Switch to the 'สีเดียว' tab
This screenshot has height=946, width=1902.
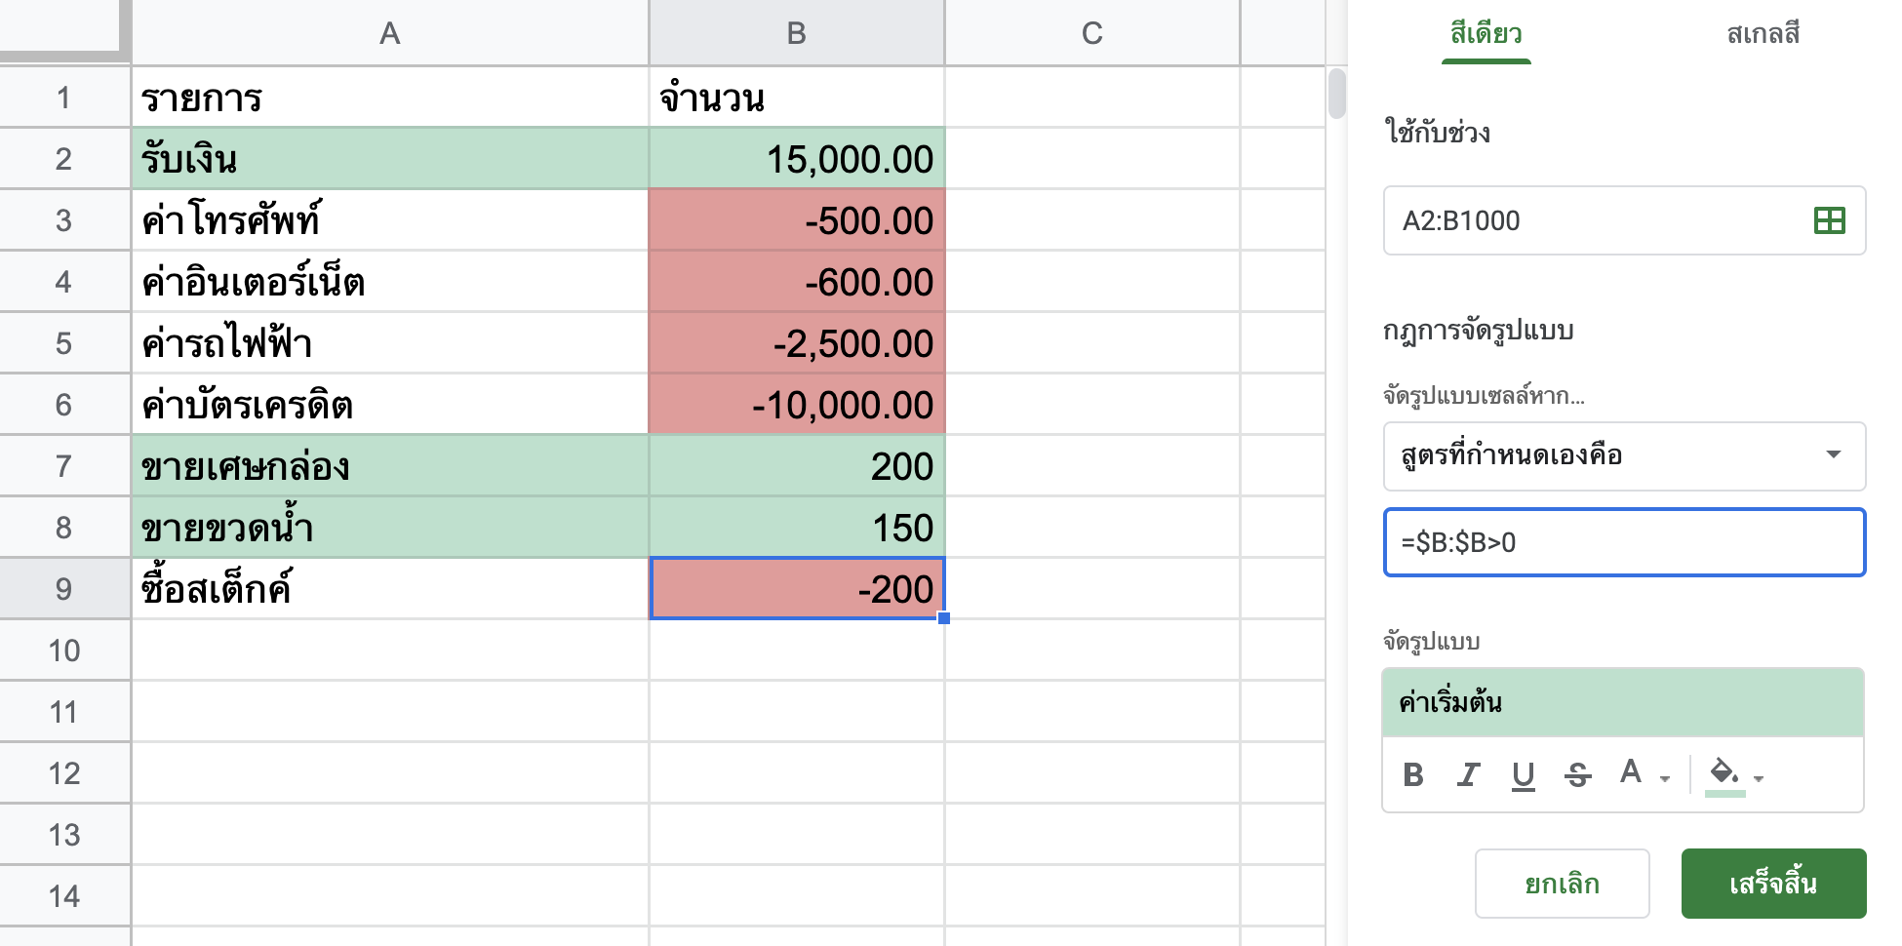pyautogui.click(x=1486, y=34)
